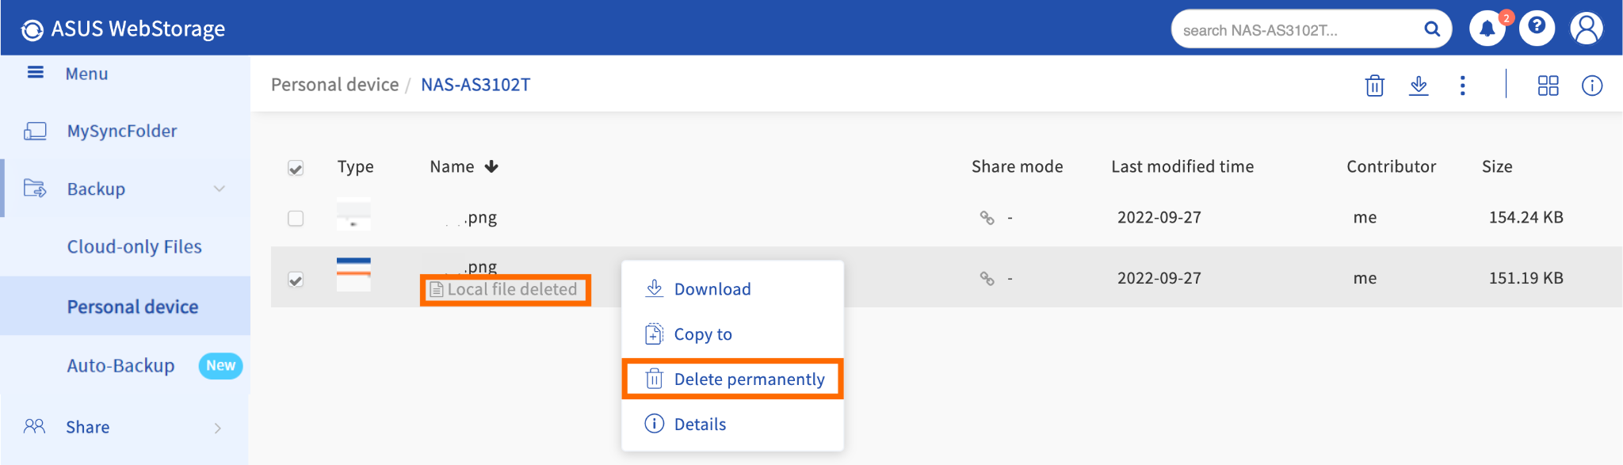The image size is (1623, 465).
Task: Toggle the hamburger Menu icon
Action: point(35,73)
